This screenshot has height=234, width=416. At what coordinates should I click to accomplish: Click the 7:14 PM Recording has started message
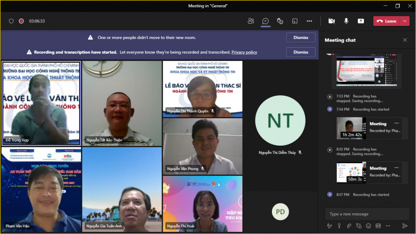tap(362, 109)
